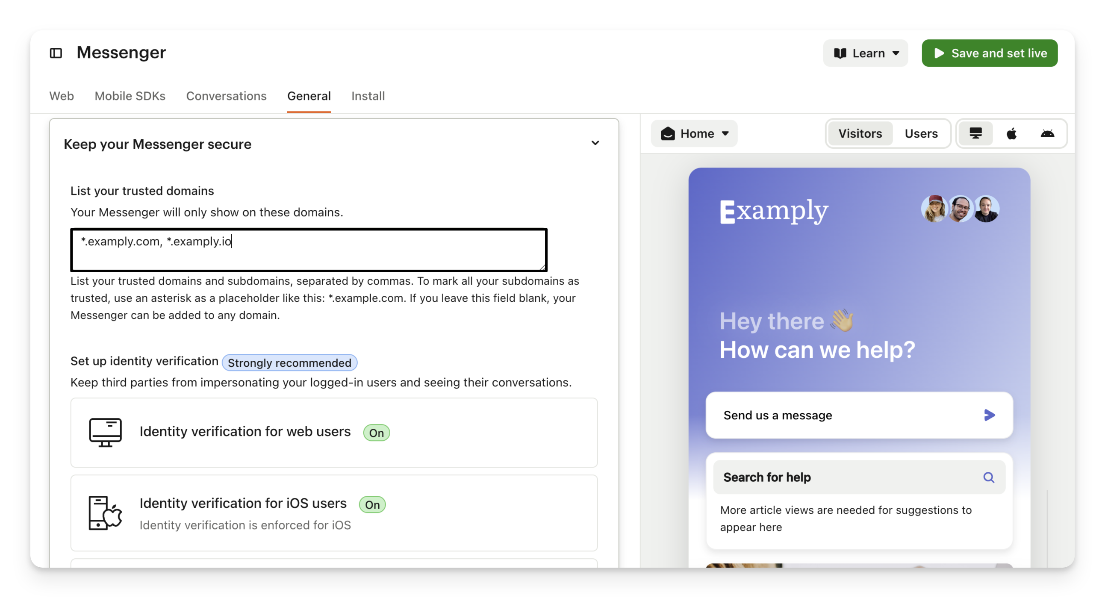The height and width of the screenshot is (598, 1105).
Task: Click the team avatars in preview
Action: [960, 209]
